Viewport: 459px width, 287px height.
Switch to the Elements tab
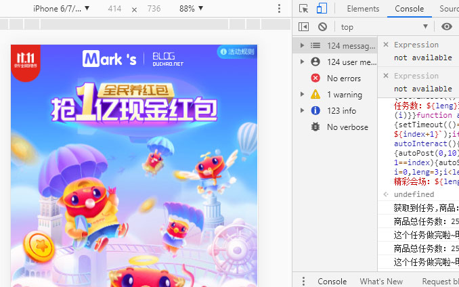(x=363, y=9)
